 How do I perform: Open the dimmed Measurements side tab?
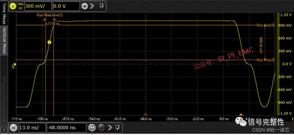click(4, 99)
